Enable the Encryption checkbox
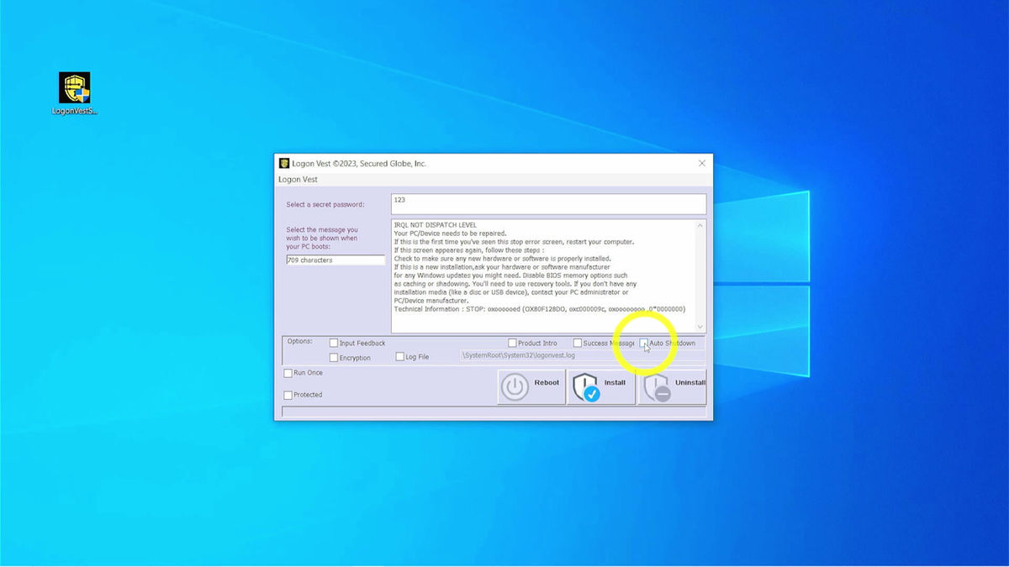The image size is (1009, 567). (x=334, y=357)
